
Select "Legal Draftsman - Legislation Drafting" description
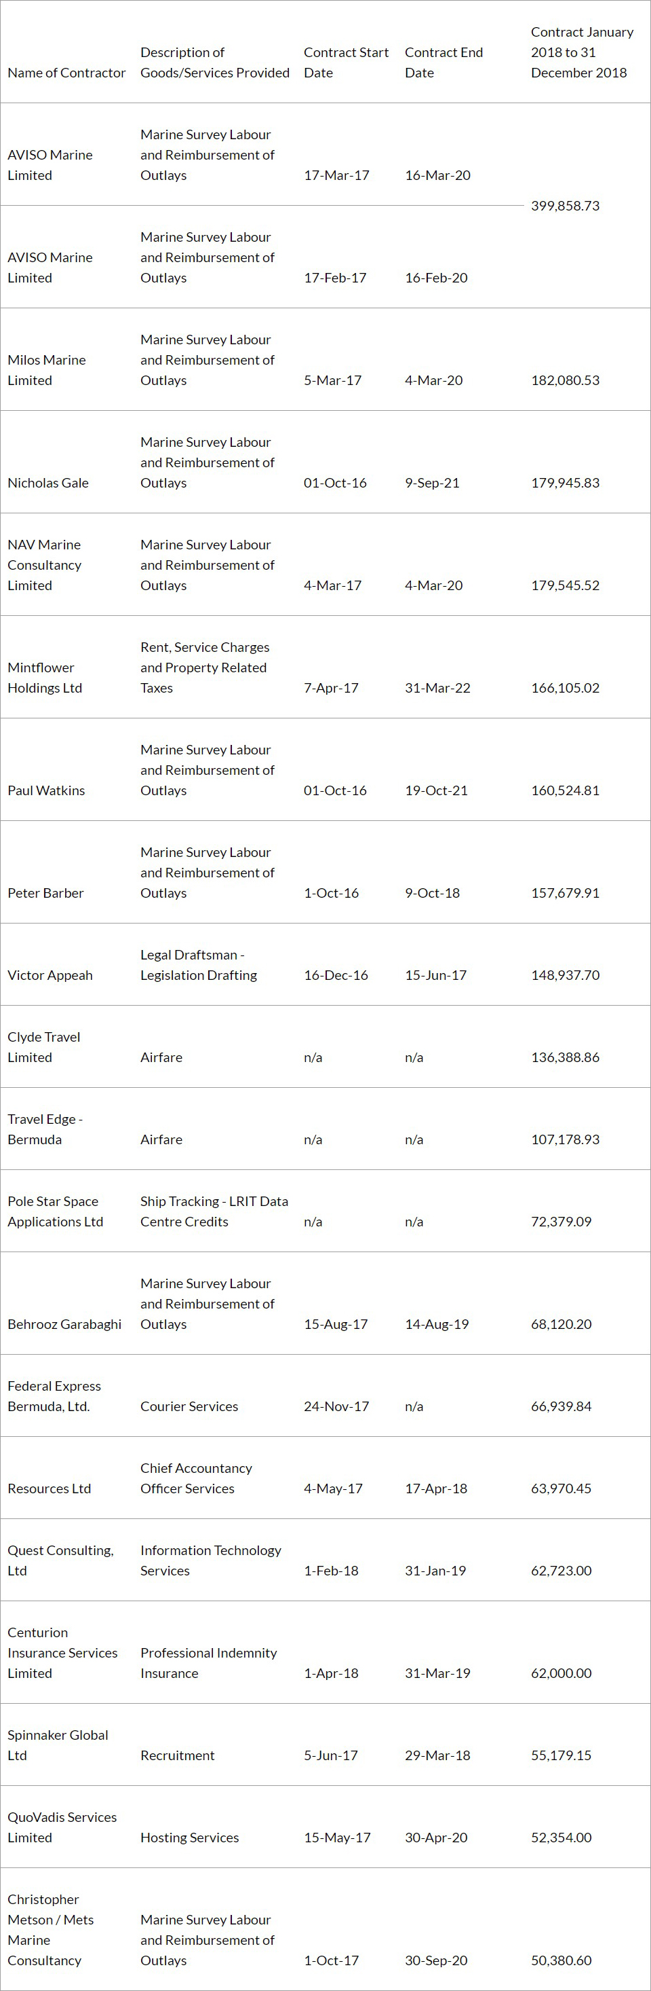199,966
